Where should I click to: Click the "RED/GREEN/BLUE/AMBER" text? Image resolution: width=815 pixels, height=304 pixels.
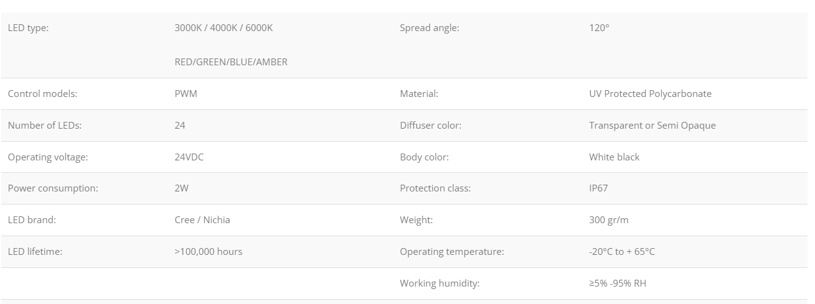click(x=231, y=62)
